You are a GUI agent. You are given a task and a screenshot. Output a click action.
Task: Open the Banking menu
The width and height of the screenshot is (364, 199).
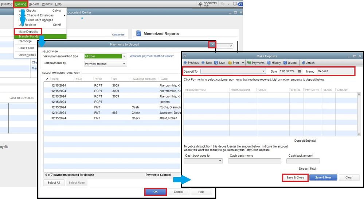click(20, 4)
